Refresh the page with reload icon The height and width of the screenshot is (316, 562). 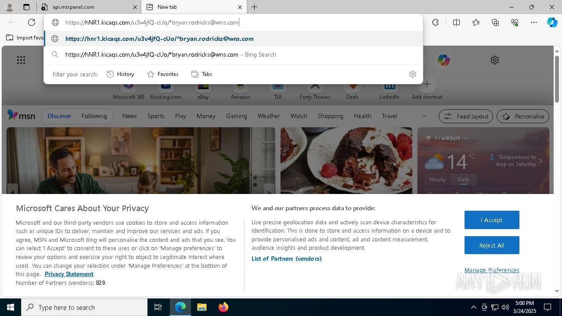(32, 22)
